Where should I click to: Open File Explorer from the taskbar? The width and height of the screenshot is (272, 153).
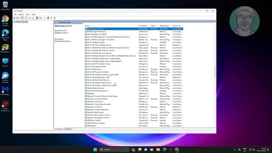coord(158,150)
